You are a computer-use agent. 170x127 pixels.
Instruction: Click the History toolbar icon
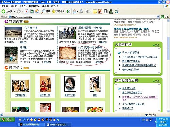68,12
